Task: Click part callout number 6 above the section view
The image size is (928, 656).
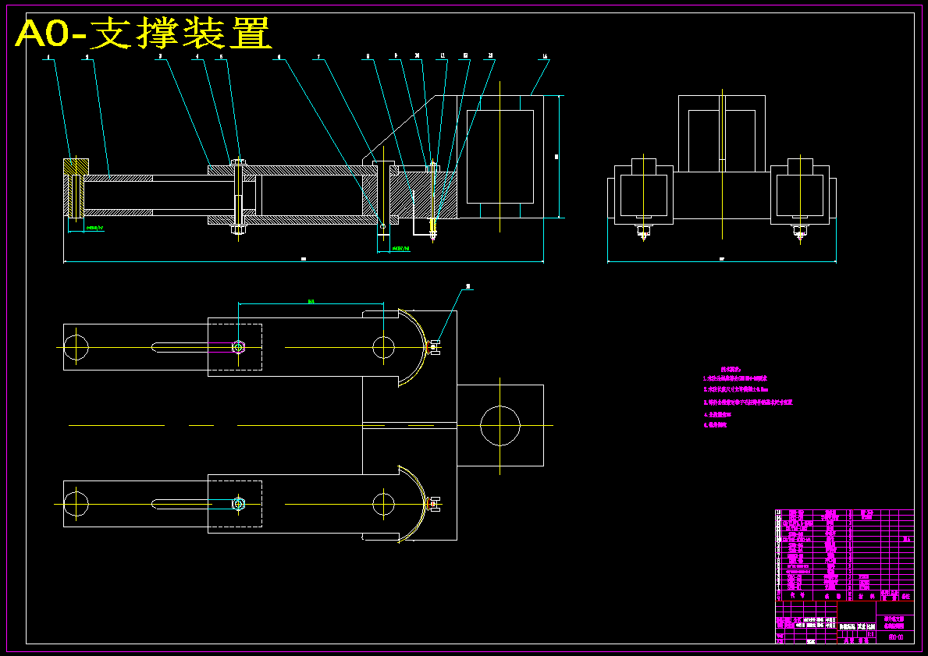Action: pos(279,57)
